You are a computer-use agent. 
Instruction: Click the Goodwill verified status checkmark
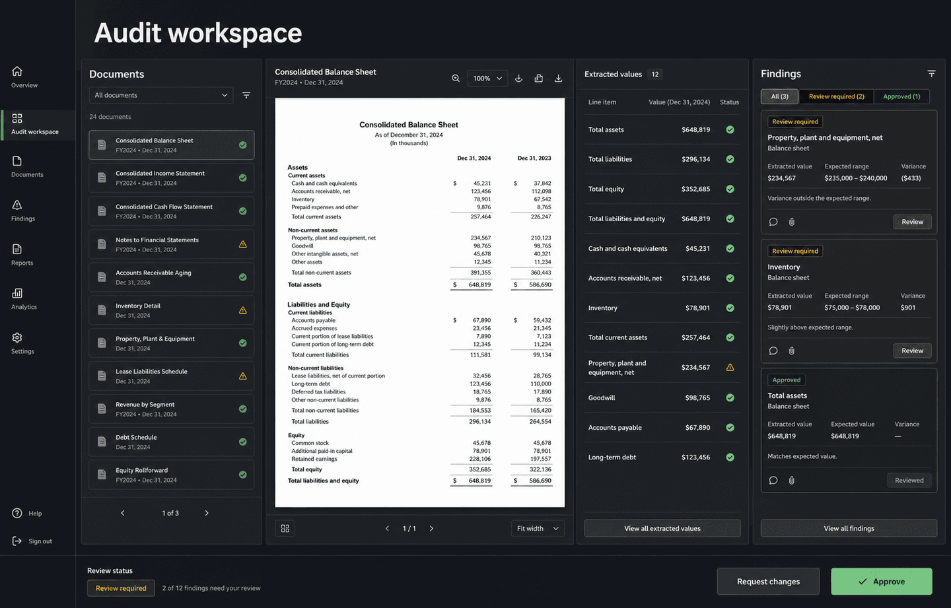[730, 398]
